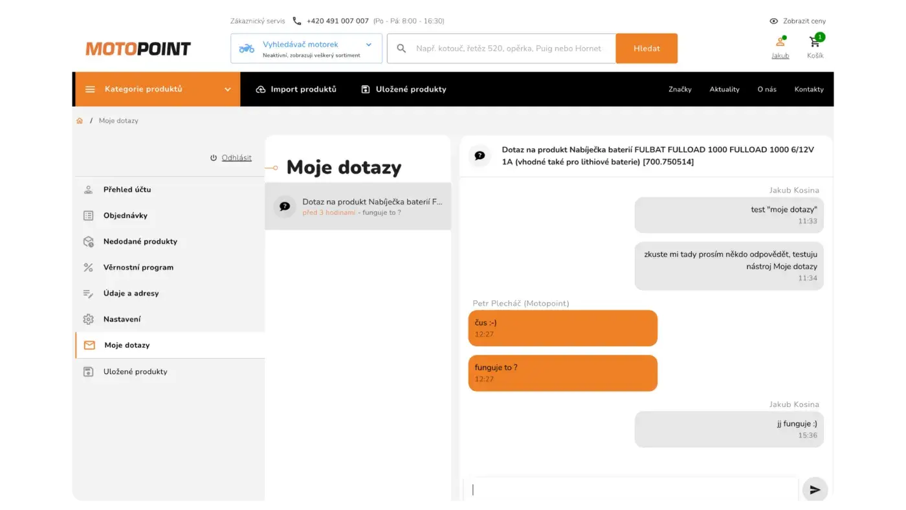Click the Věrnostní program percent icon

click(x=89, y=267)
